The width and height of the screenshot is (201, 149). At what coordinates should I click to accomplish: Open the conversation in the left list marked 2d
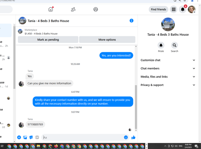5,125
